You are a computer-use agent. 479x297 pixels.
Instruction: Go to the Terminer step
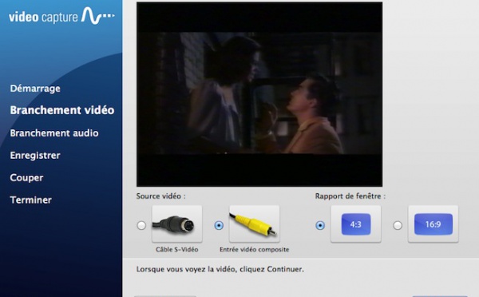click(x=30, y=200)
